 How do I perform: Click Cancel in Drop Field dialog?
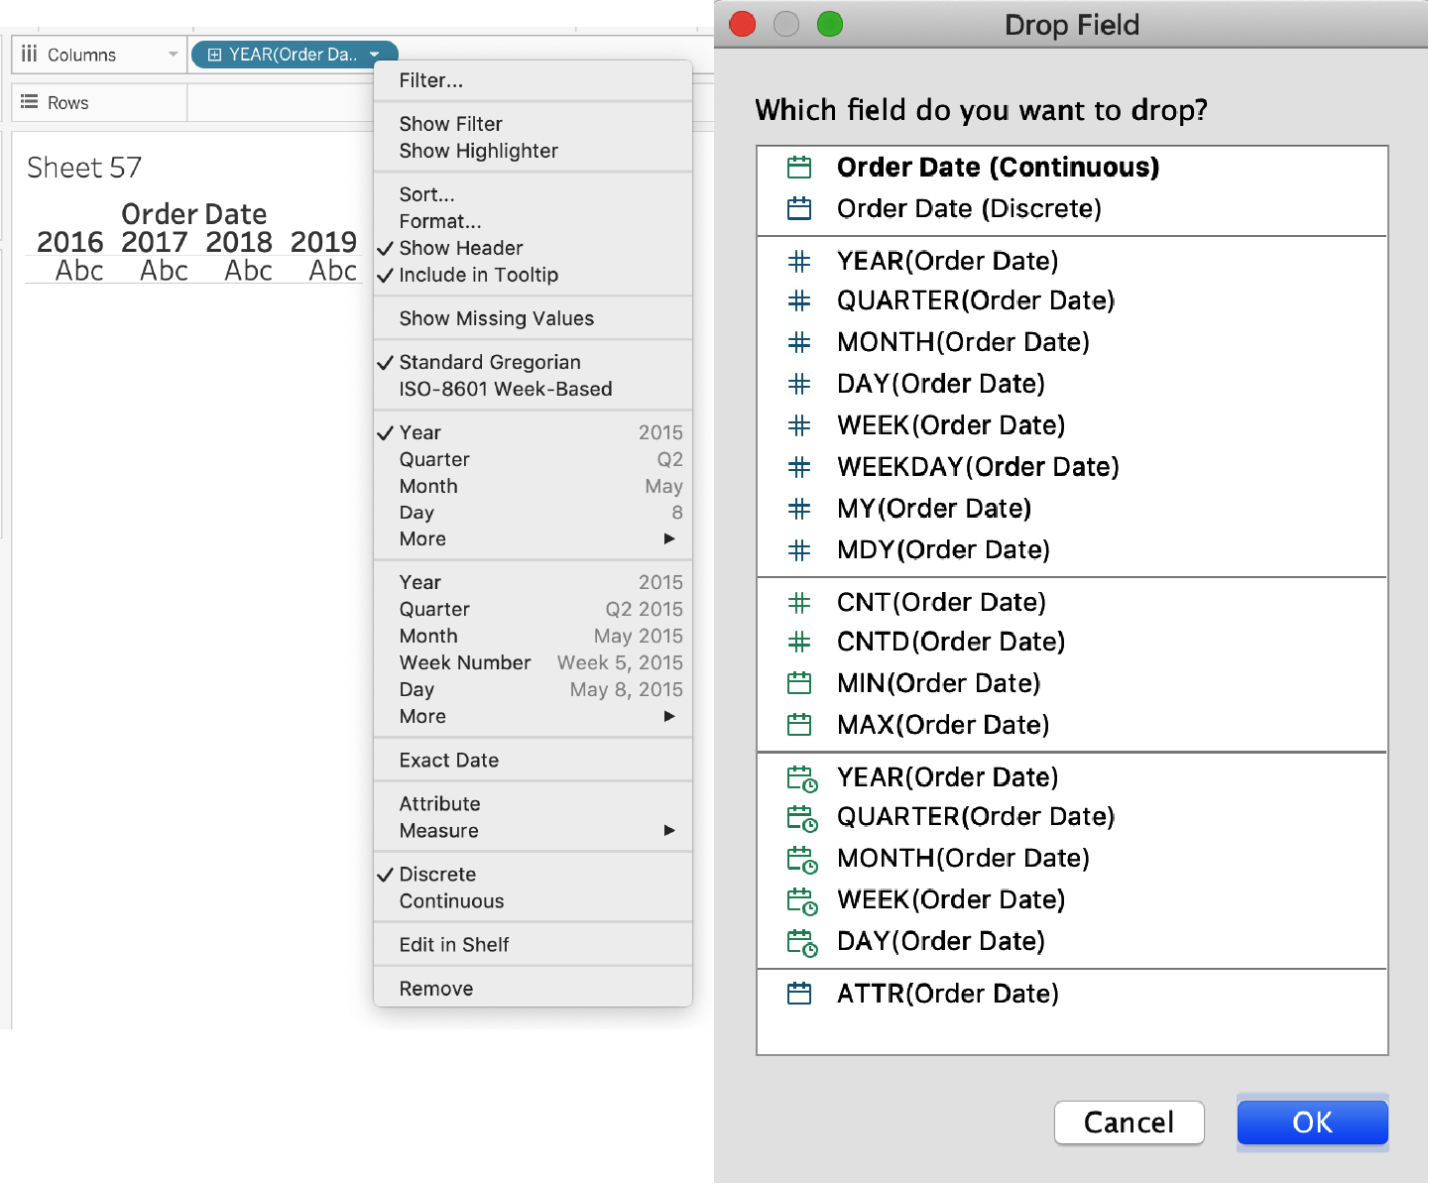(1129, 1123)
